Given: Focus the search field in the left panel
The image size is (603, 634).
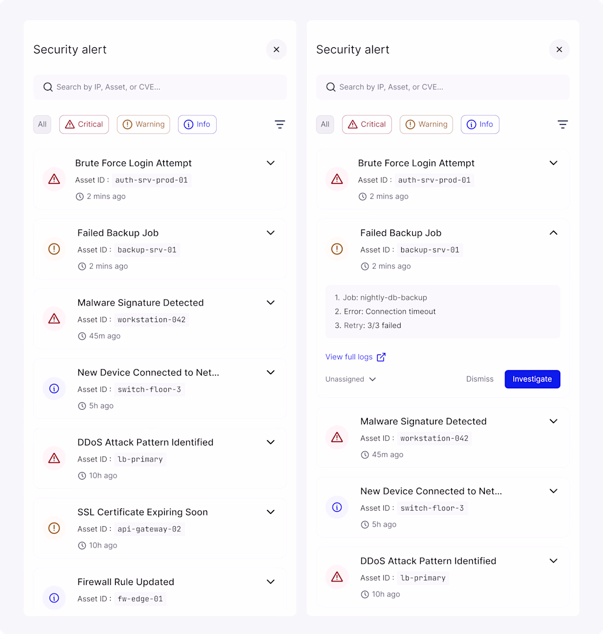Looking at the screenshot, I should [160, 87].
